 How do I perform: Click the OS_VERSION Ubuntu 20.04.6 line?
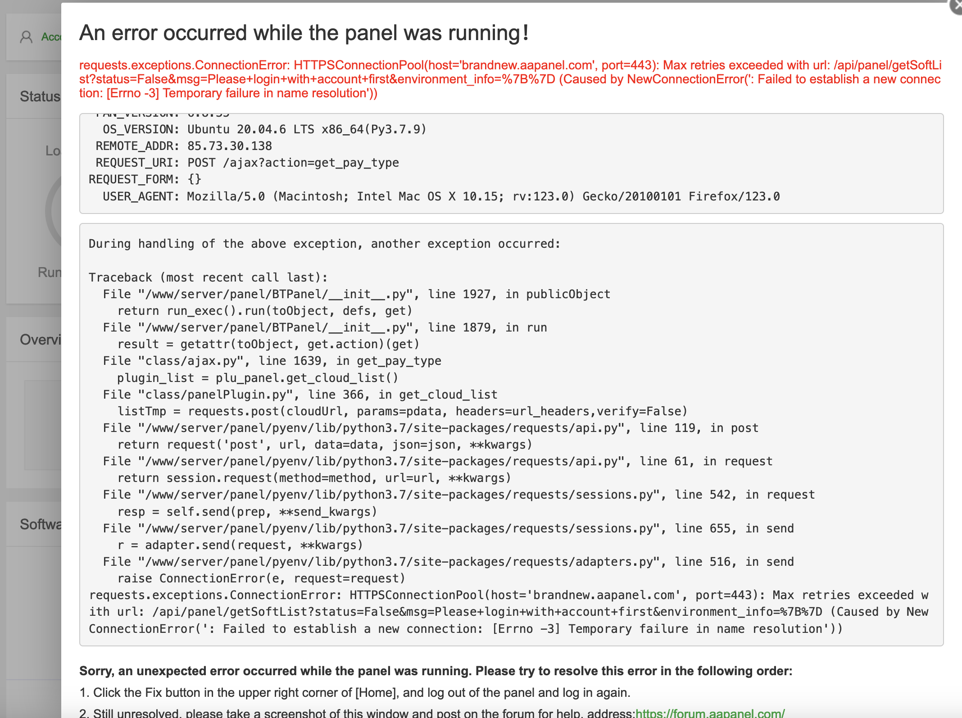click(264, 129)
